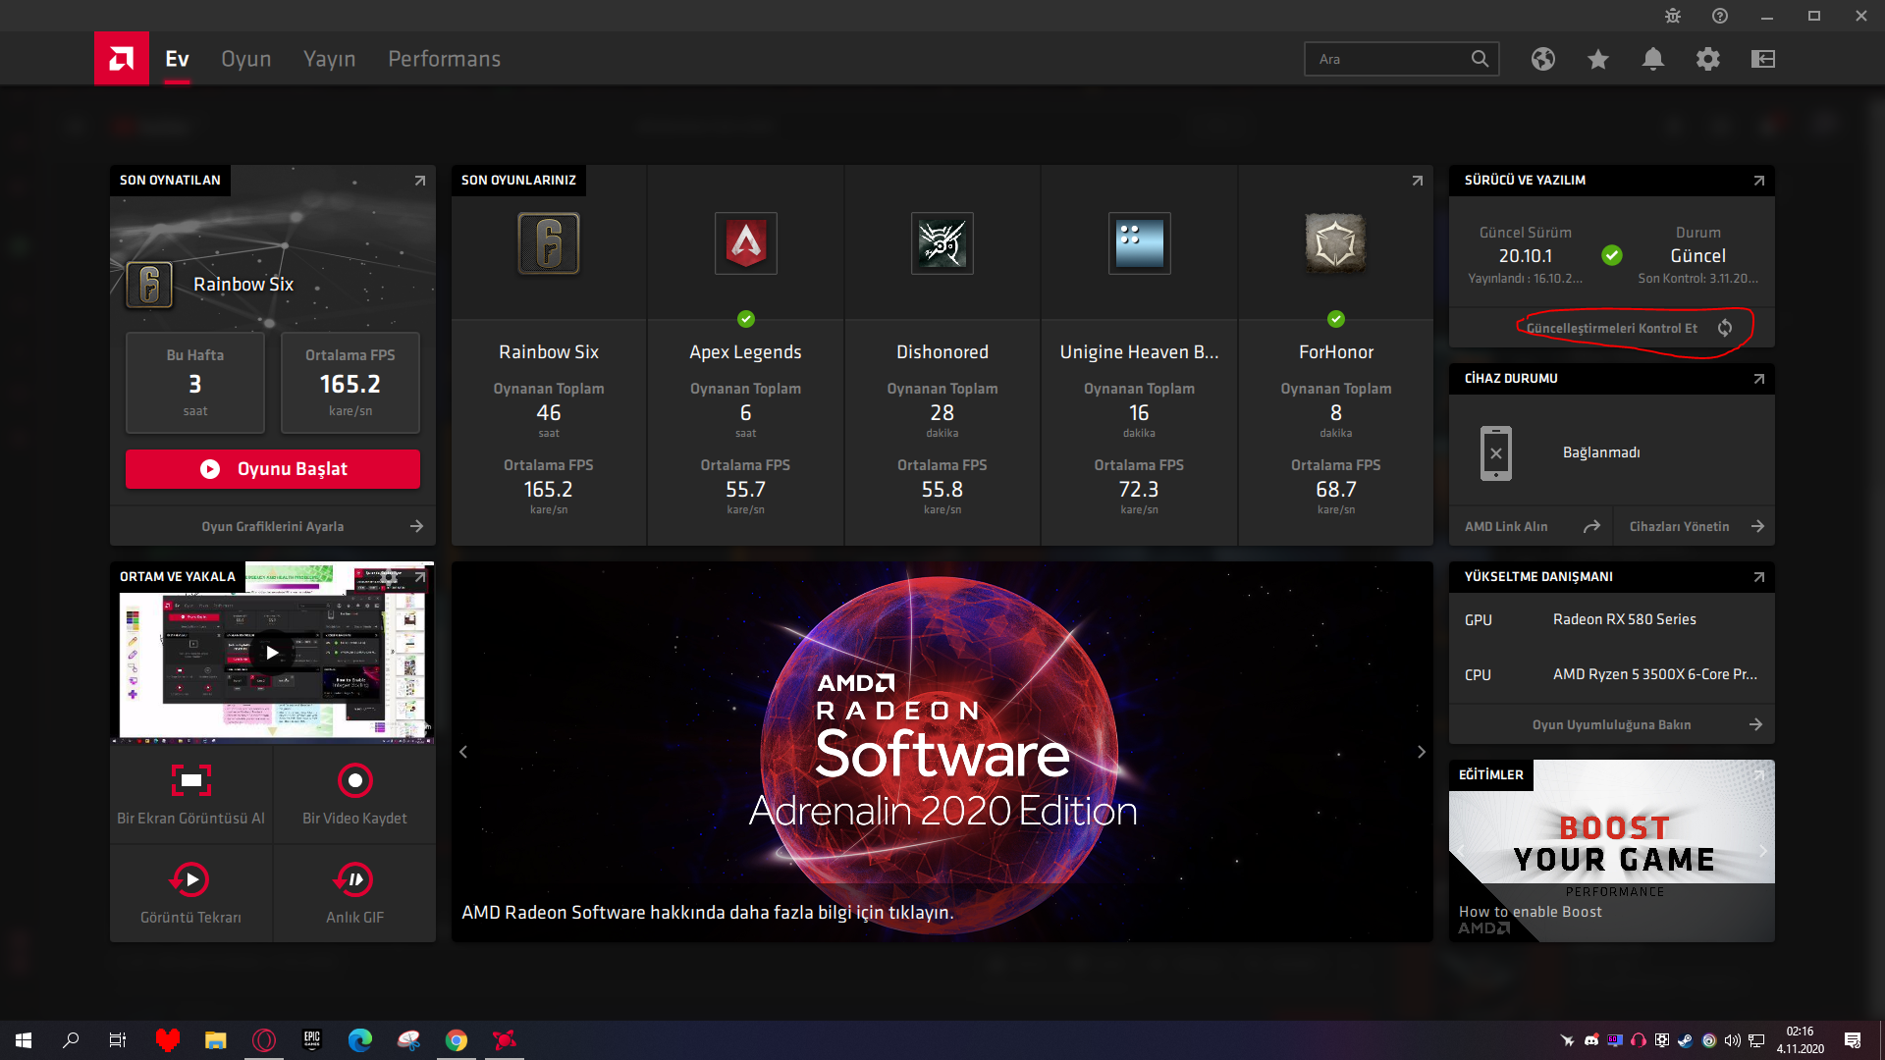1885x1060 pixels.
Task: Click Oyun Uyumluluğuna Bakın link
Action: click(1612, 725)
